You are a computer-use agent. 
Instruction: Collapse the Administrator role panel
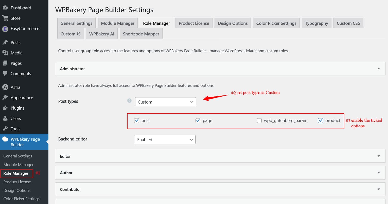379,68
